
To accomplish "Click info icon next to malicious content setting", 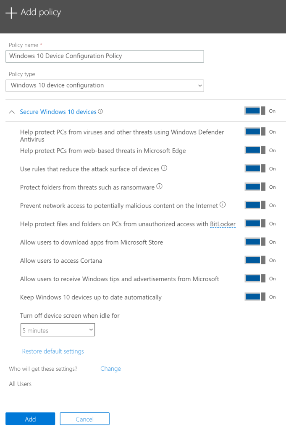I will tap(223, 205).
